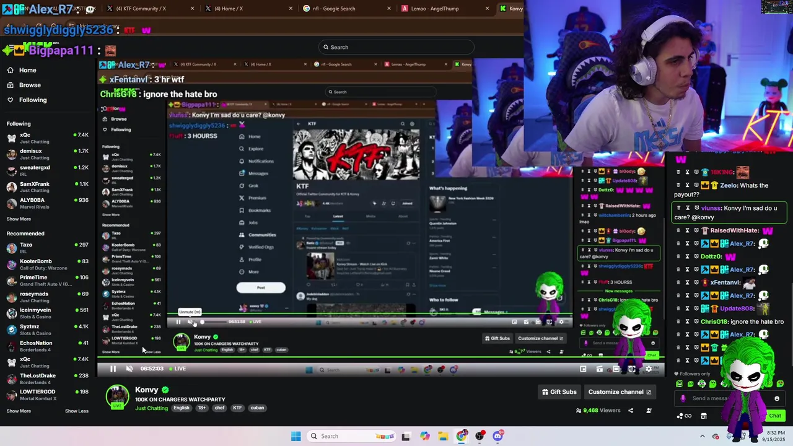Open SamXFrank channel in sidebar

(x=48, y=187)
